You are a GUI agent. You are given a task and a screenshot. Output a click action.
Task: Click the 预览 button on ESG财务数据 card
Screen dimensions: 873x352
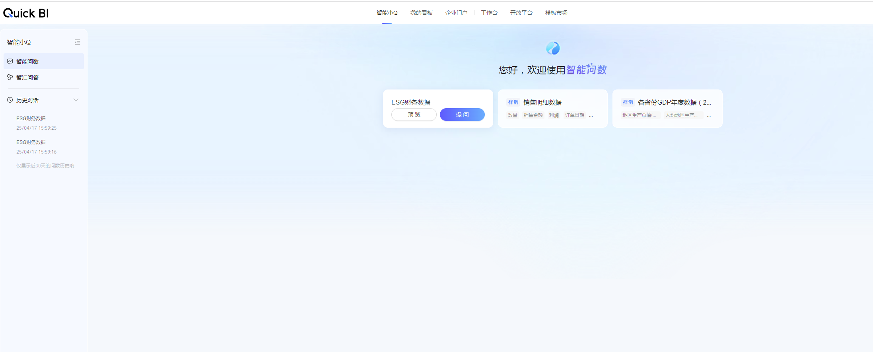tap(414, 115)
